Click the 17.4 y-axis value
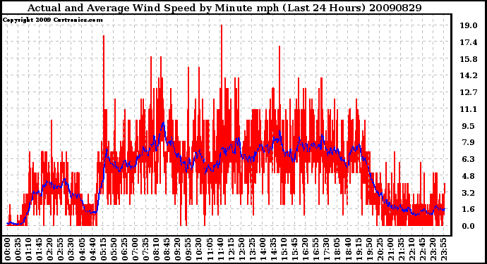 (x=469, y=42)
